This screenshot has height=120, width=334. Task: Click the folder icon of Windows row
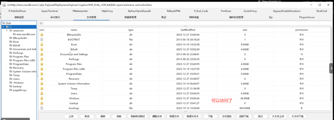42,98
